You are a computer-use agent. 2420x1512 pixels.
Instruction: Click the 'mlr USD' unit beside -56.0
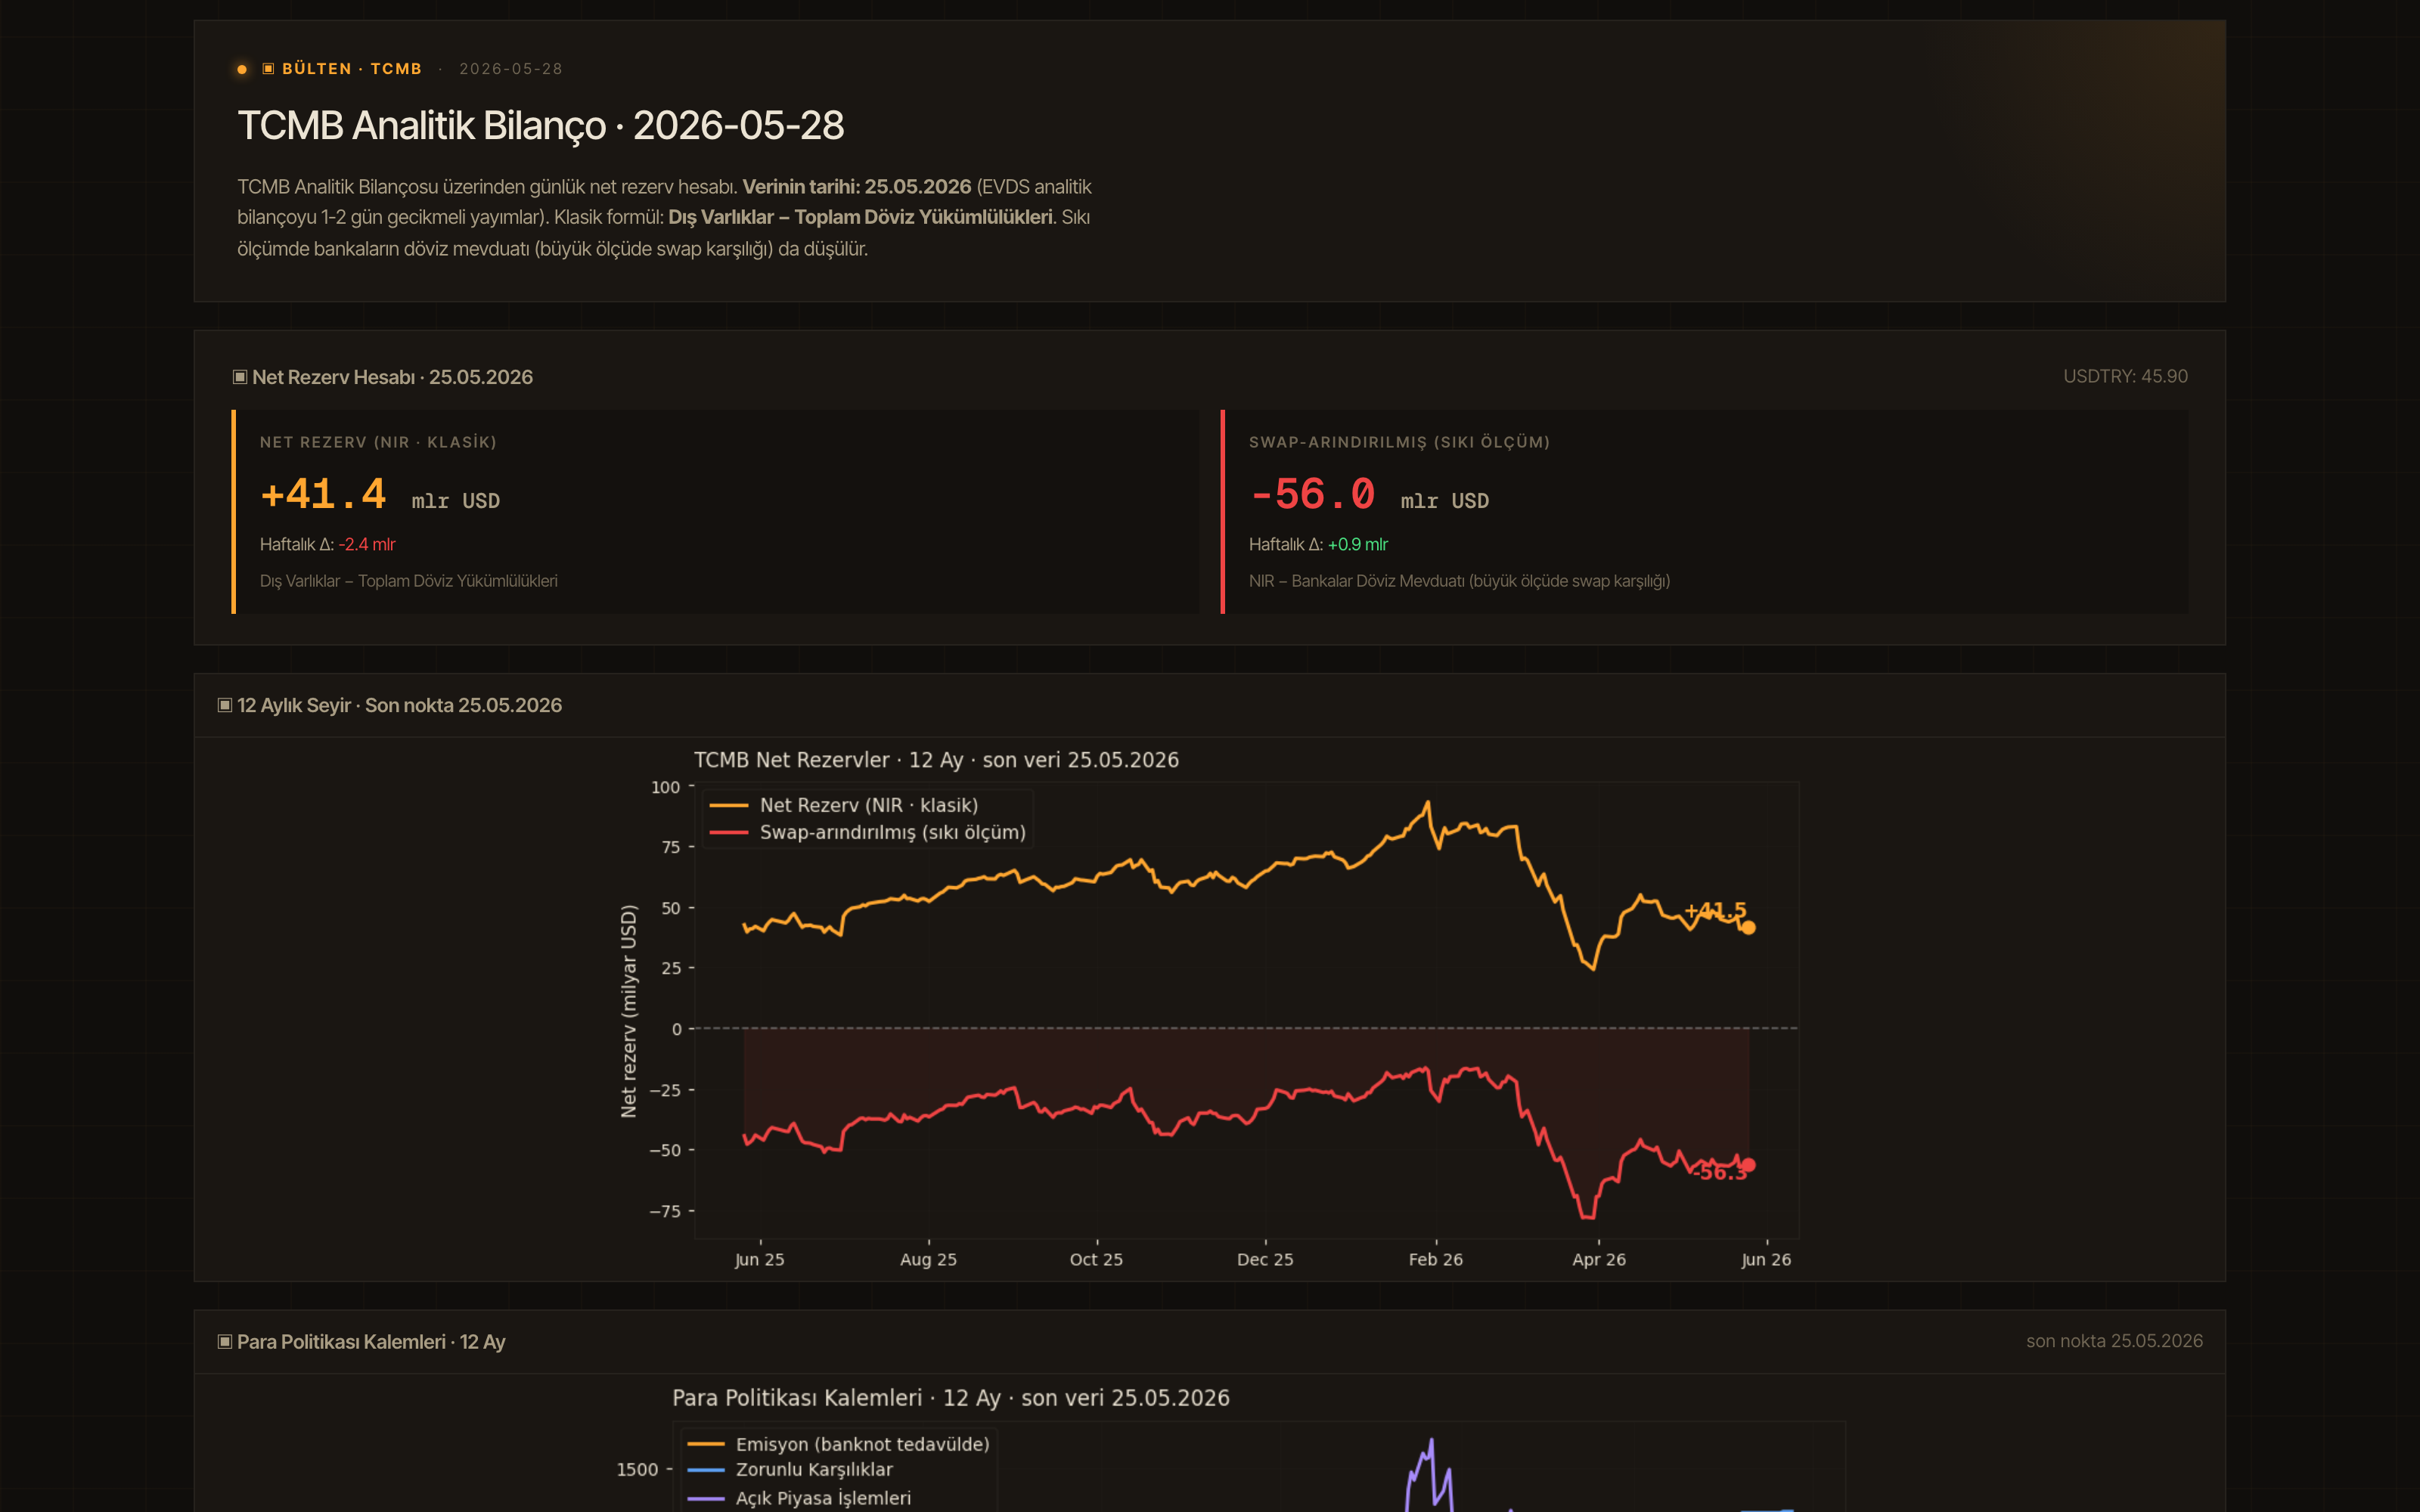pos(1444,501)
